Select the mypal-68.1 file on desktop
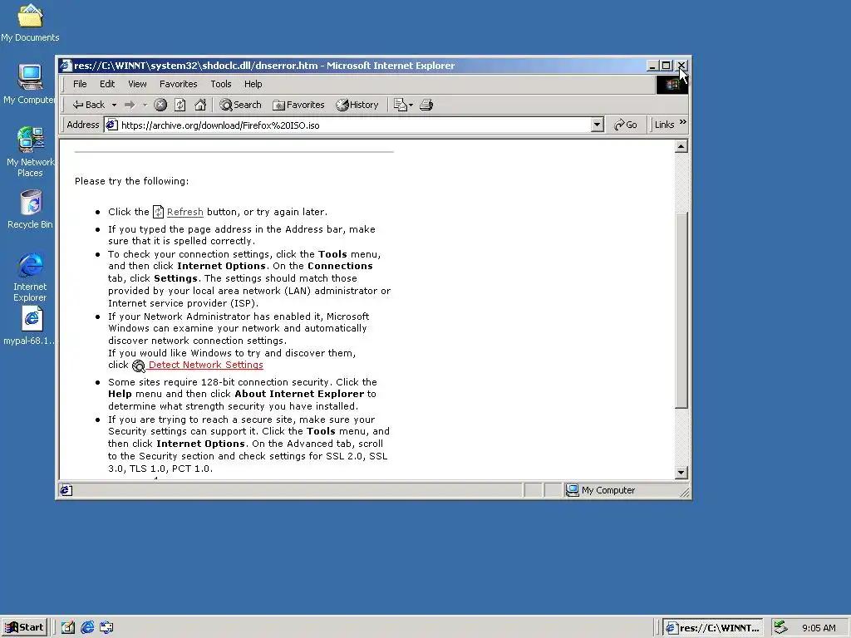The height and width of the screenshot is (638, 851). point(30,326)
